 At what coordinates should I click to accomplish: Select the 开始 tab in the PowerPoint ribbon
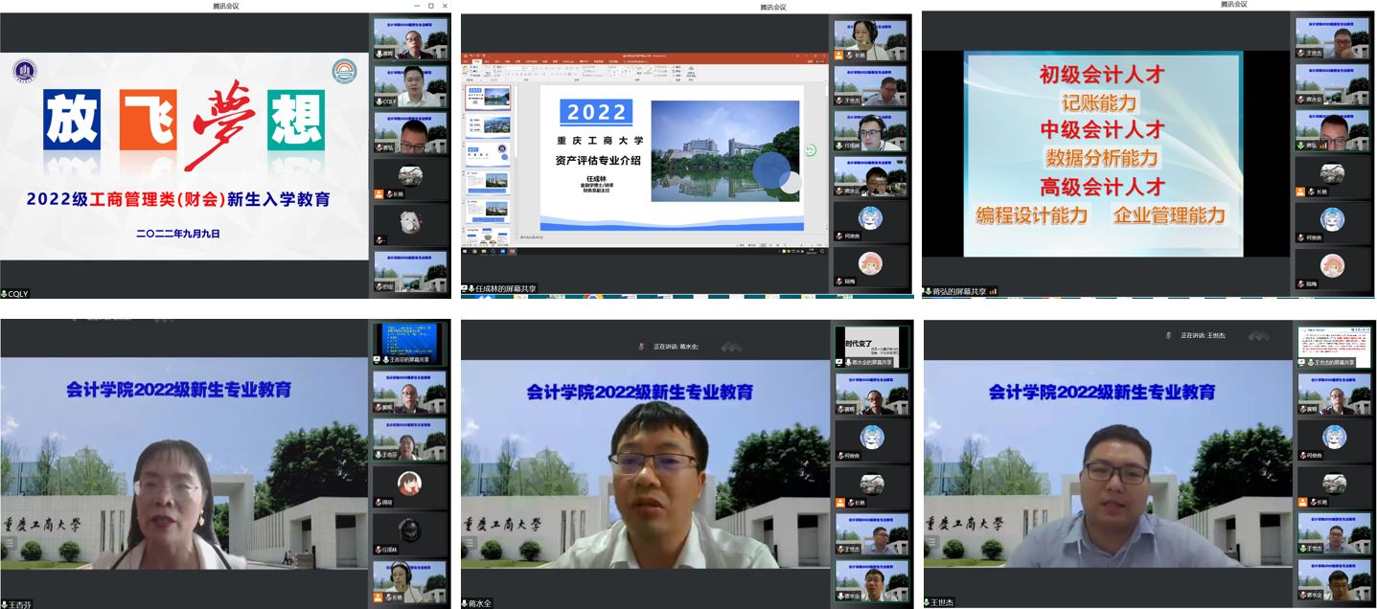point(477,61)
